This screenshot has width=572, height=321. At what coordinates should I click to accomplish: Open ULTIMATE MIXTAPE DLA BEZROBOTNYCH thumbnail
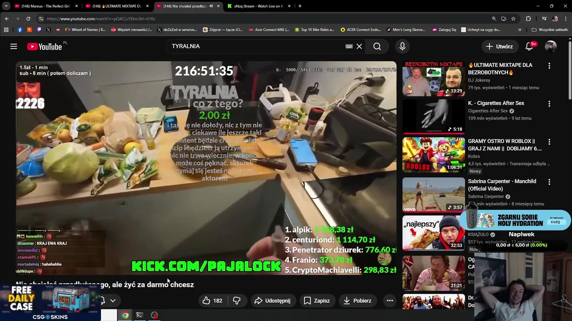(x=433, y=79)
